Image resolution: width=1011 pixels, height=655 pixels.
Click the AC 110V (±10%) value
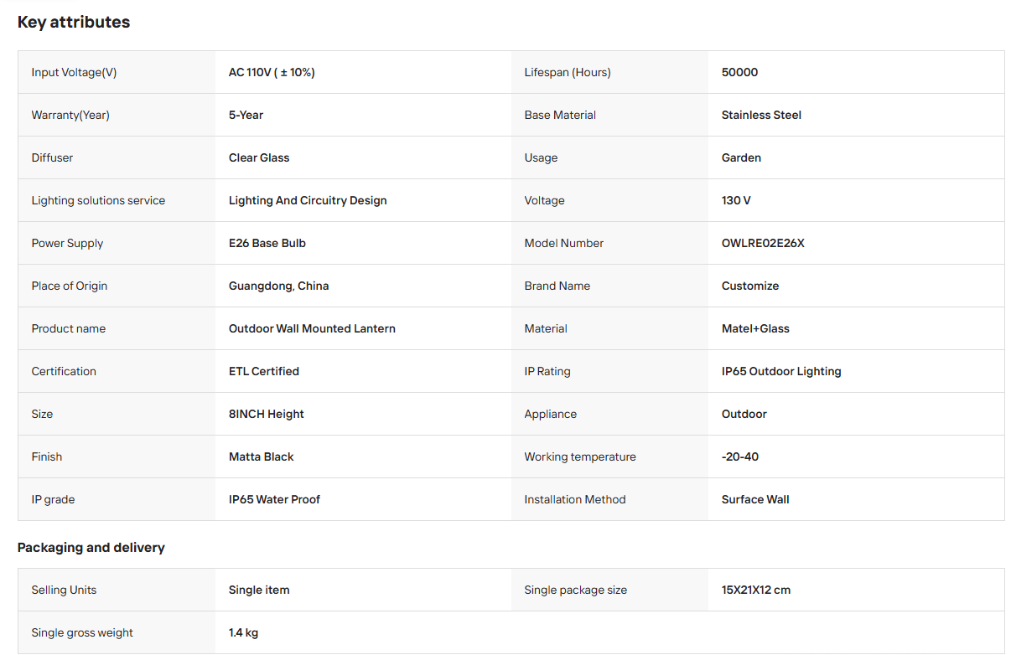pos(272,72)
